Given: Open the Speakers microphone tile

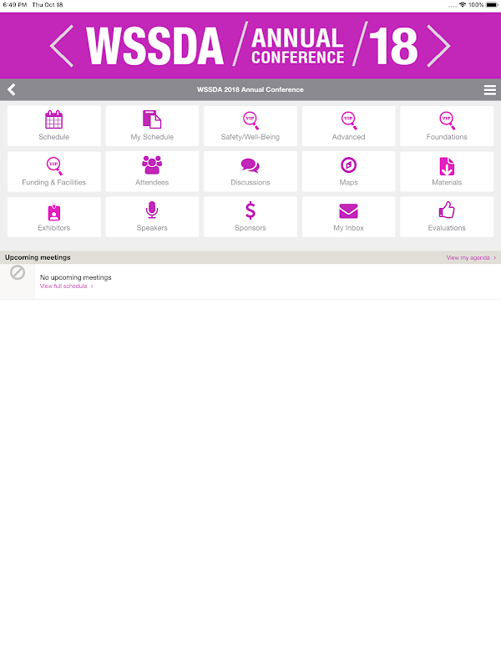Looking at the screenshot, I should tap(152, 217).
